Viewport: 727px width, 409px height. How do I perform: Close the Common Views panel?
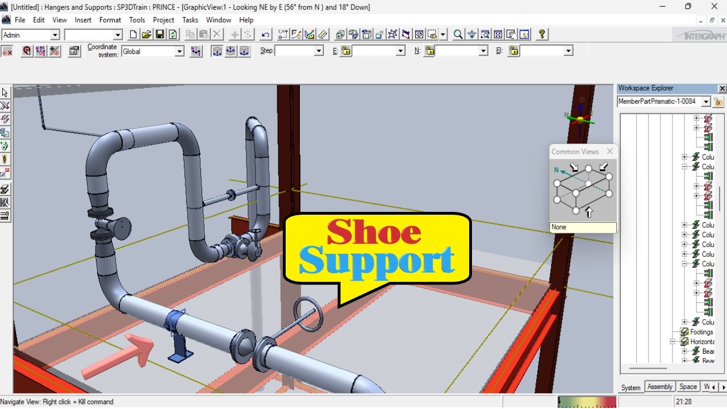pos(610,151)
